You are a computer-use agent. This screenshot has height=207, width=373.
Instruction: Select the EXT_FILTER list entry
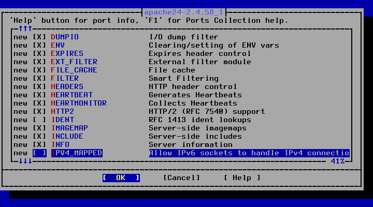(74, 62)
